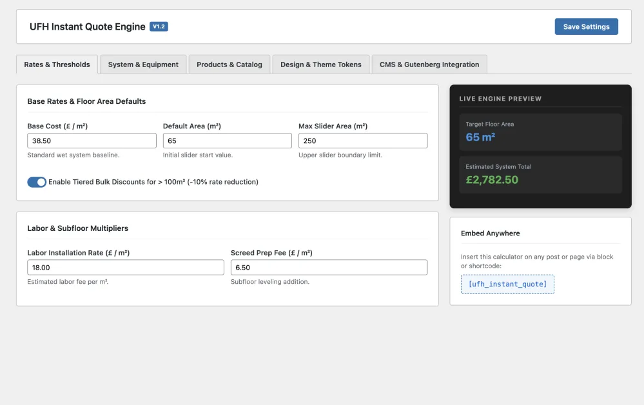Screen dimensions: 644x405
Task: Edit the Labor Installation Rate field
Action: pyautogui.click(x=126, y=268)
